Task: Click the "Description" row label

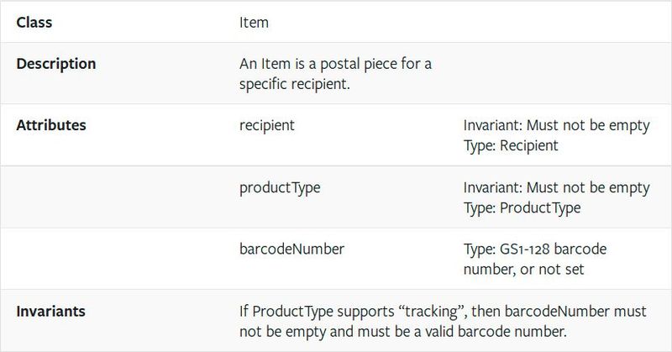Action: (x=56, y=63)
